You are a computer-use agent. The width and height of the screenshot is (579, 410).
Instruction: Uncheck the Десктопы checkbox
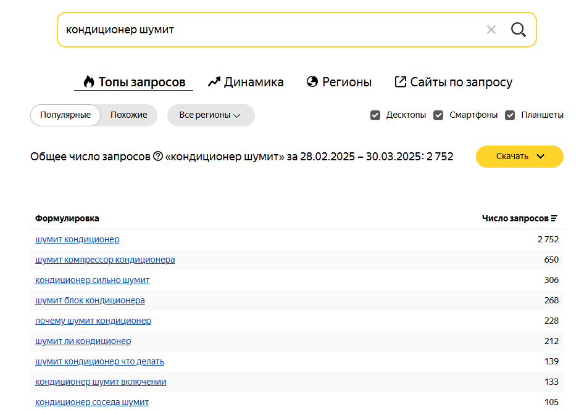[x=375, y=115]
